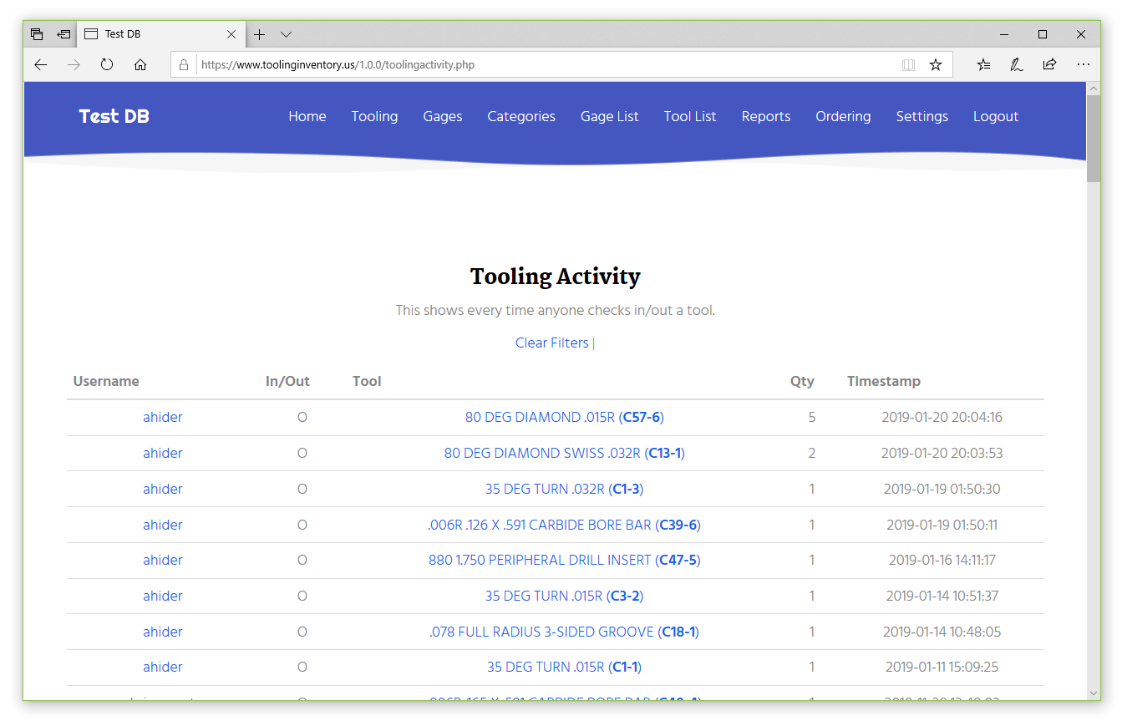The width and height of the screenshot is (1122, 726).
Task: Open the favorites hub icon
Action: 983,64
